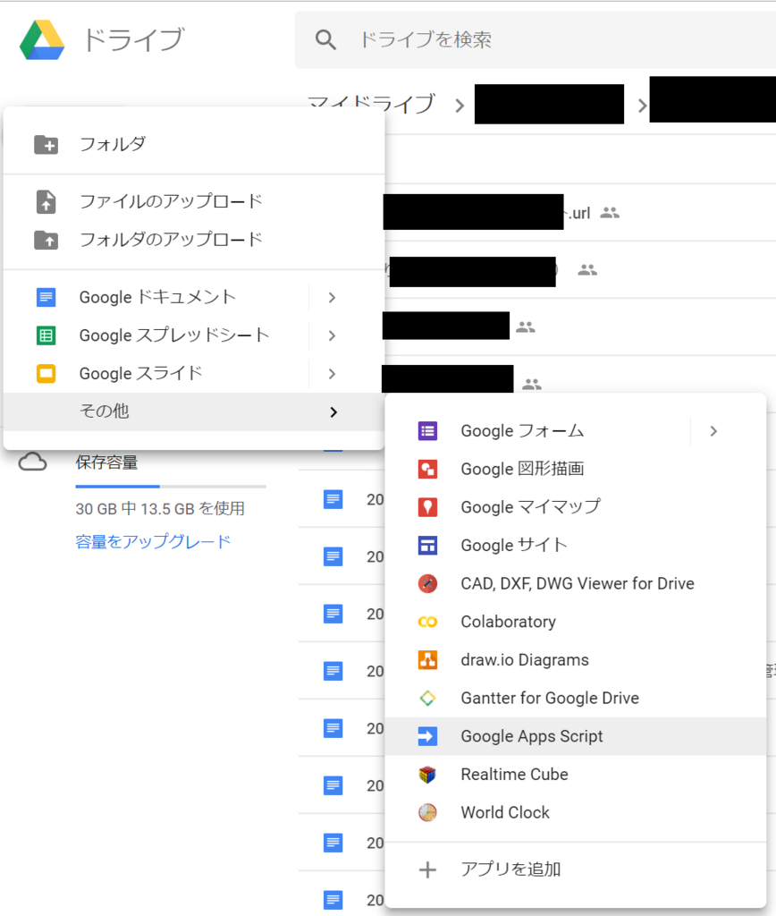Choose draw.io Diagrams from the submenu
The height and width of the screenshot is (916, 776).
[575, 659]
